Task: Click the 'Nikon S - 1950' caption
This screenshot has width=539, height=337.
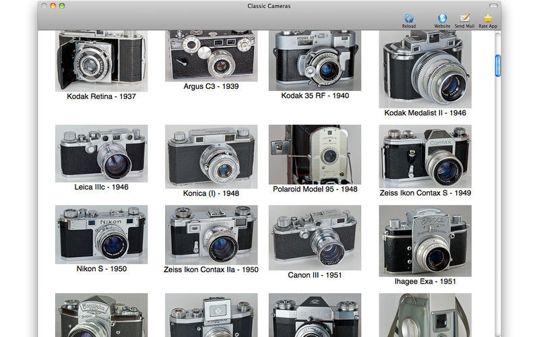Action: pos(102,269)
